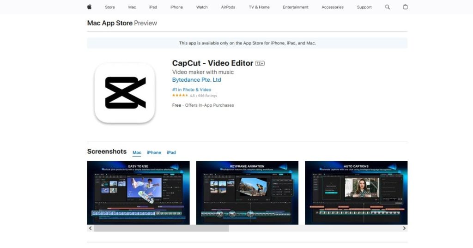Open the Support nav item
This screenshot has width=473, height=248.
coord(364,7)
